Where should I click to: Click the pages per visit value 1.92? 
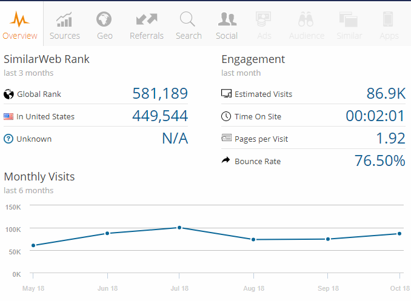[391, 138]
